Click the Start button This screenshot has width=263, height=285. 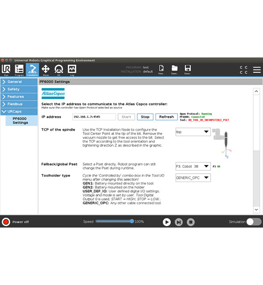(126, 117)
